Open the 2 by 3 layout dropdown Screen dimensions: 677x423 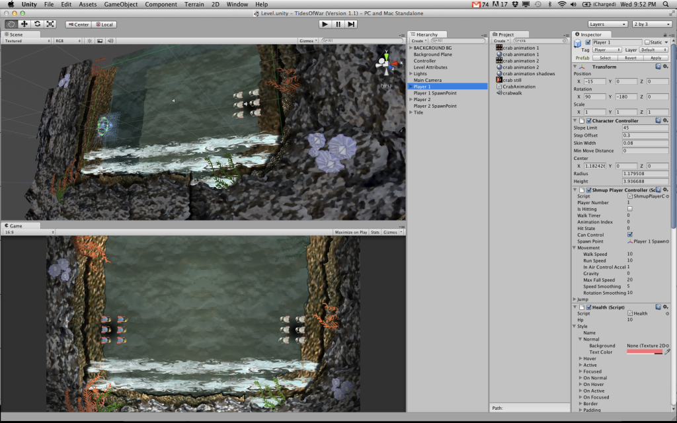tap(652, 24)
